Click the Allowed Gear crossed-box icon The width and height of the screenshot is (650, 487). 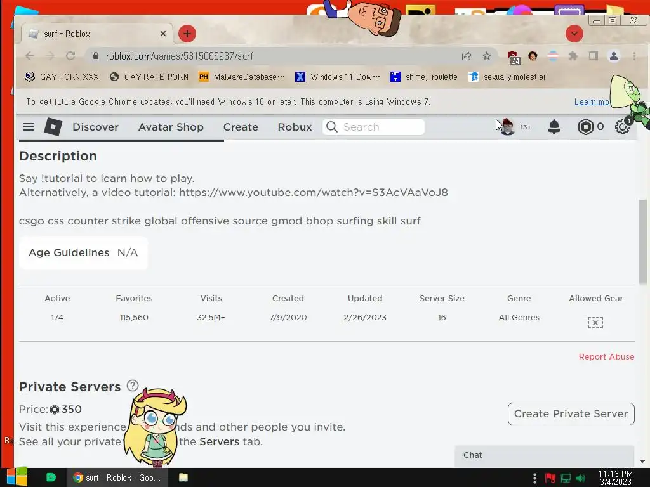point(595,323)
